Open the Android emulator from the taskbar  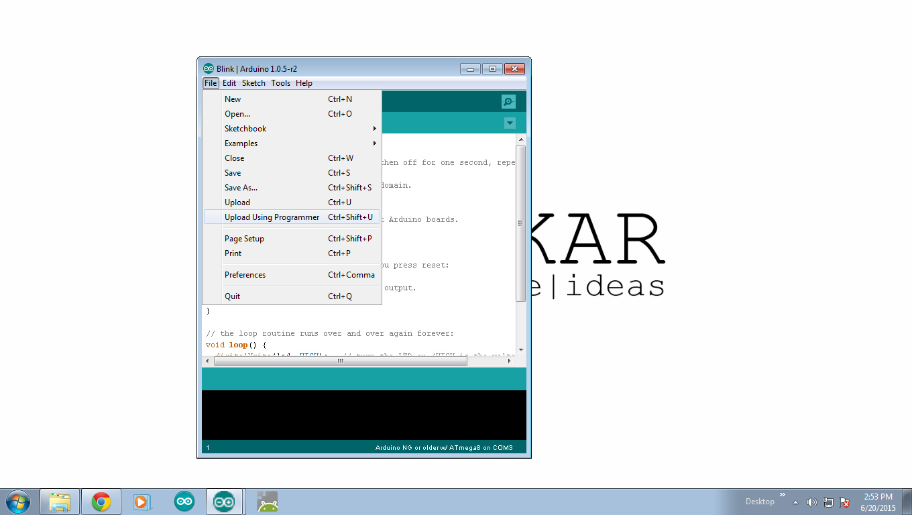267,501
